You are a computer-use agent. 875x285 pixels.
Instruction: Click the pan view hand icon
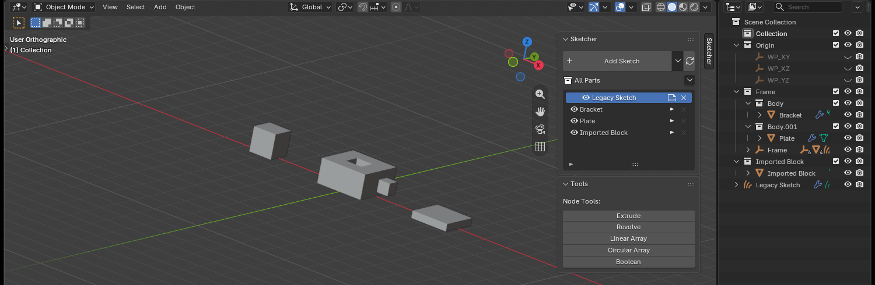pyautogui.click(x=540, y=111)
